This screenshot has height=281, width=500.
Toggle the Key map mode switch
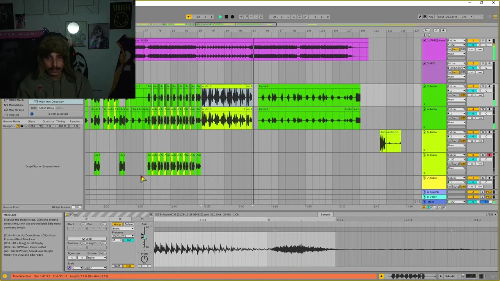click(431, 17)
